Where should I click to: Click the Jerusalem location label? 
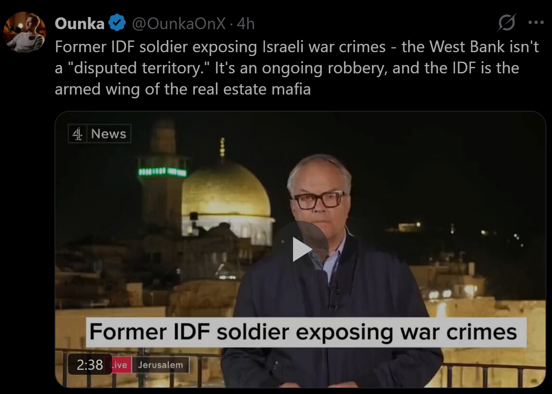coord(160,365)
